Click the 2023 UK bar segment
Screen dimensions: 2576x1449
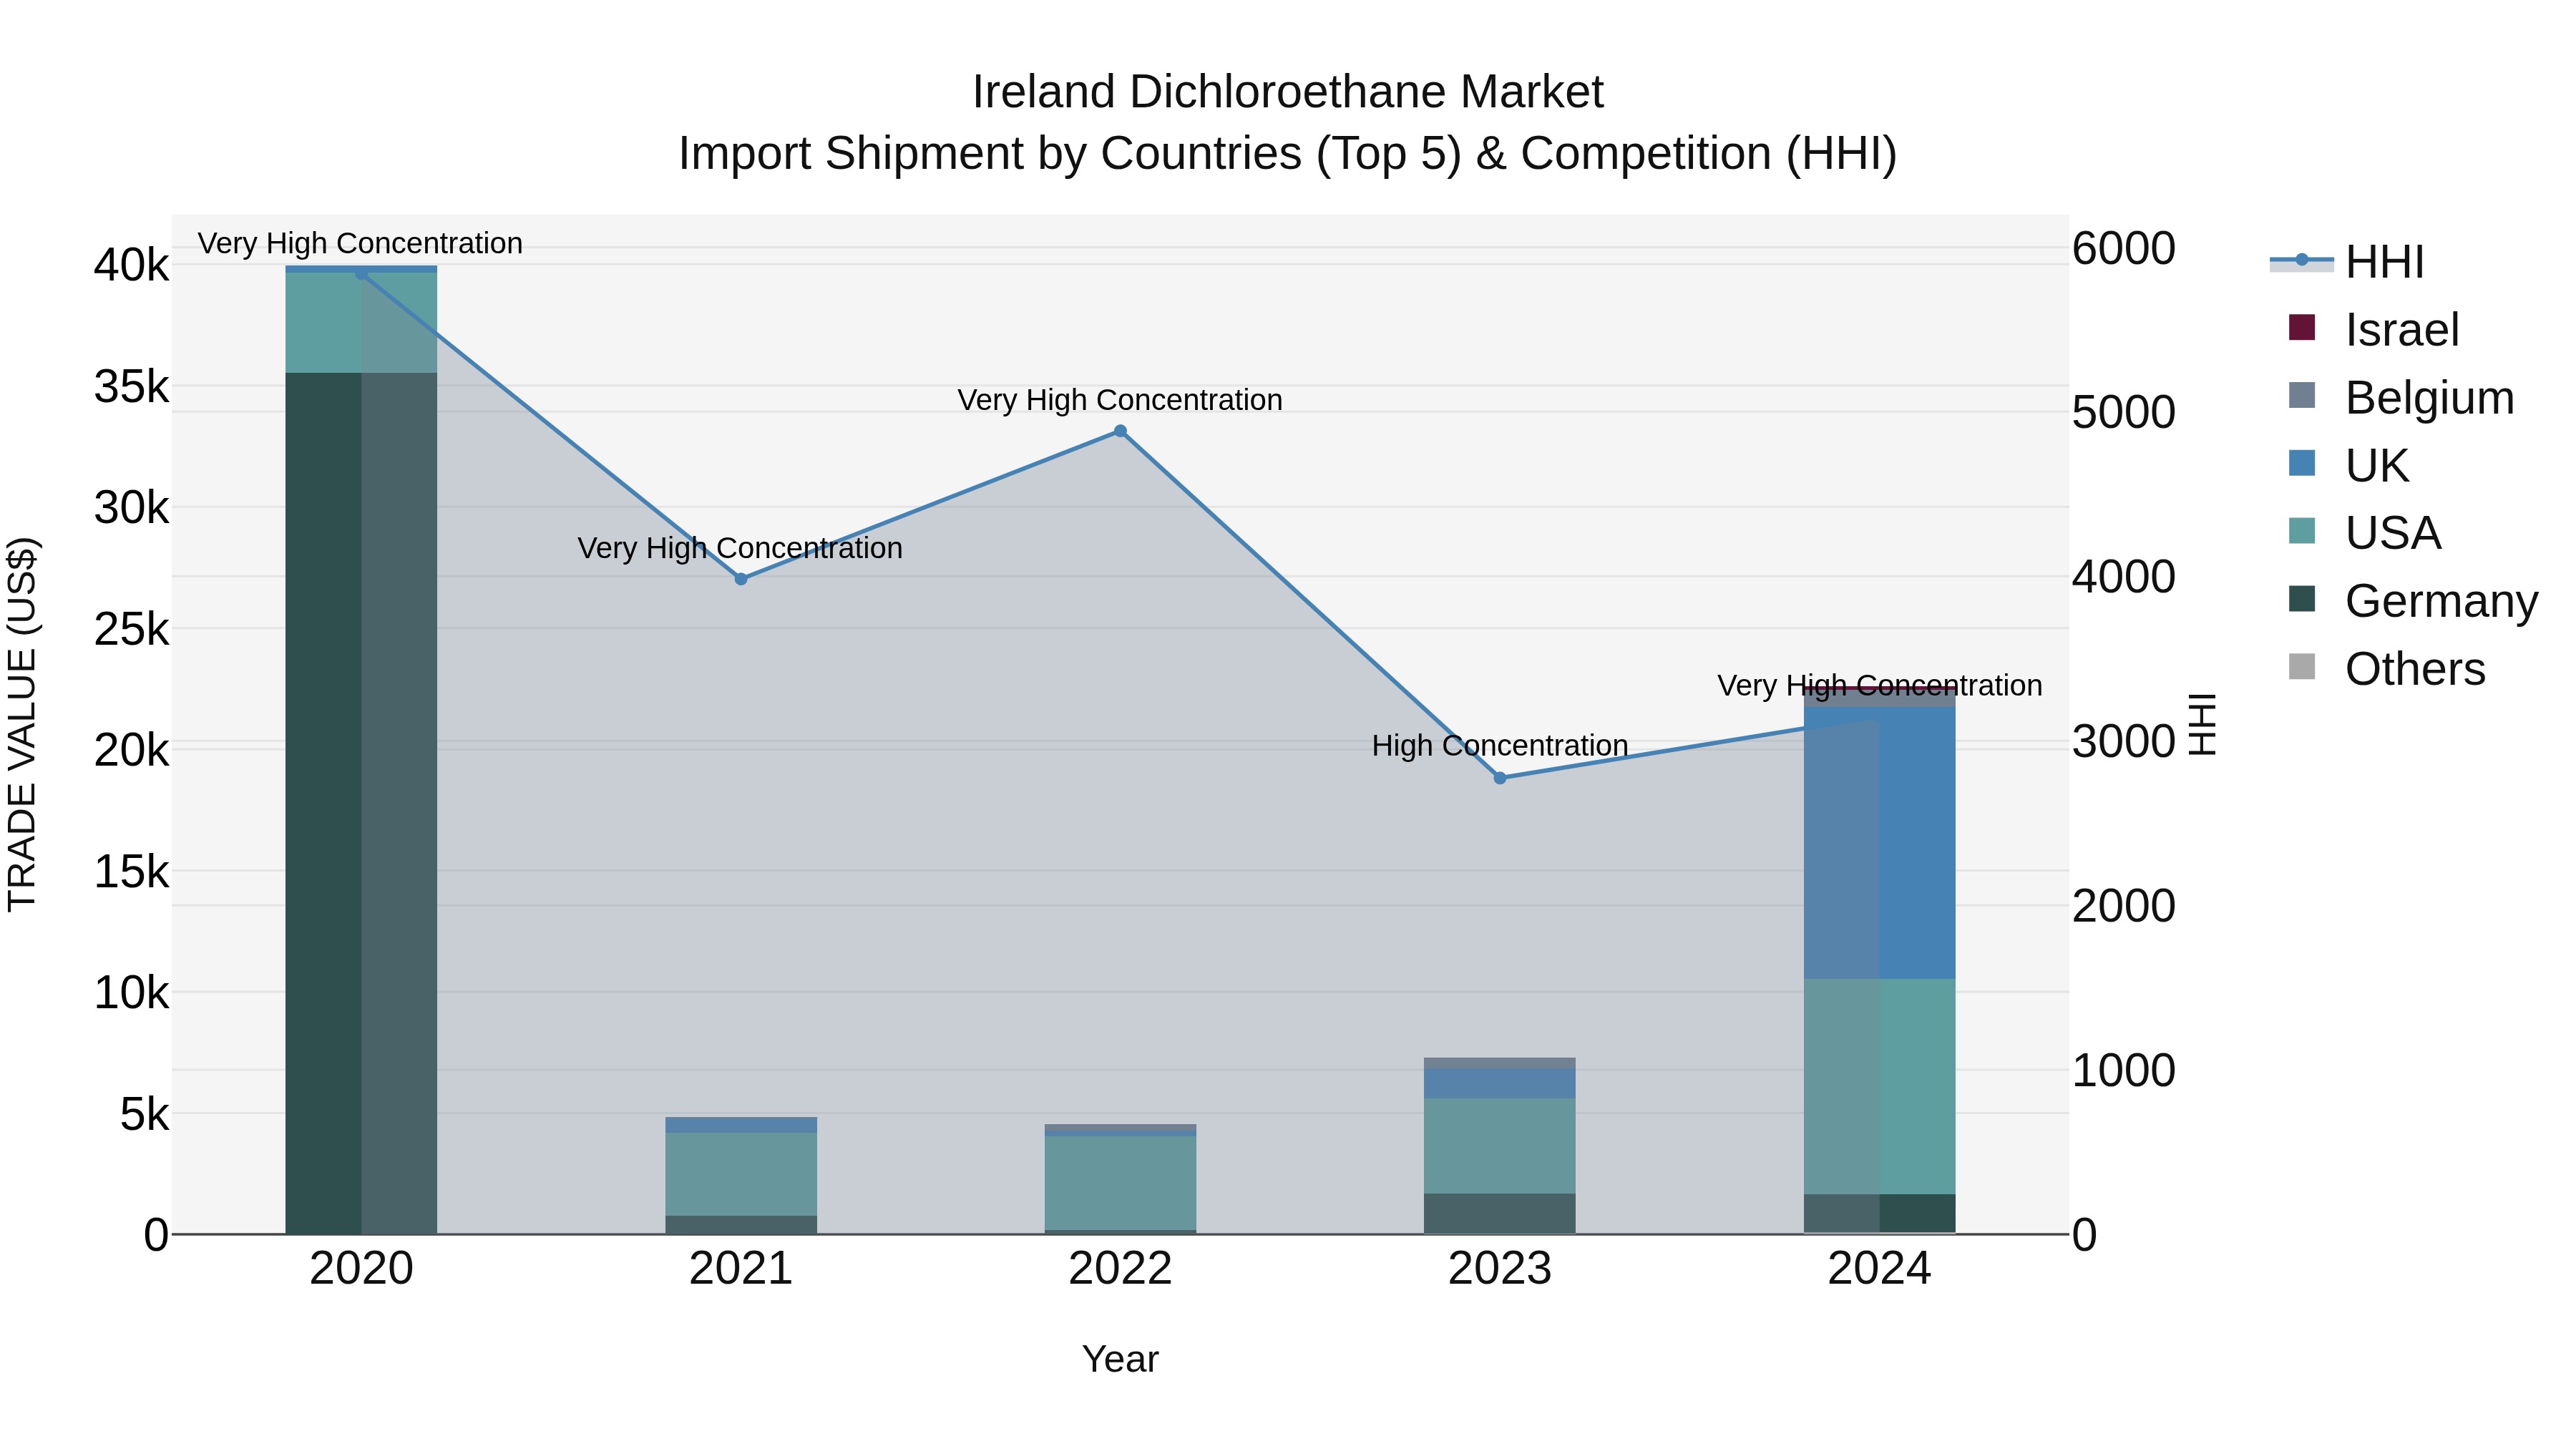click(1500, 1083)
